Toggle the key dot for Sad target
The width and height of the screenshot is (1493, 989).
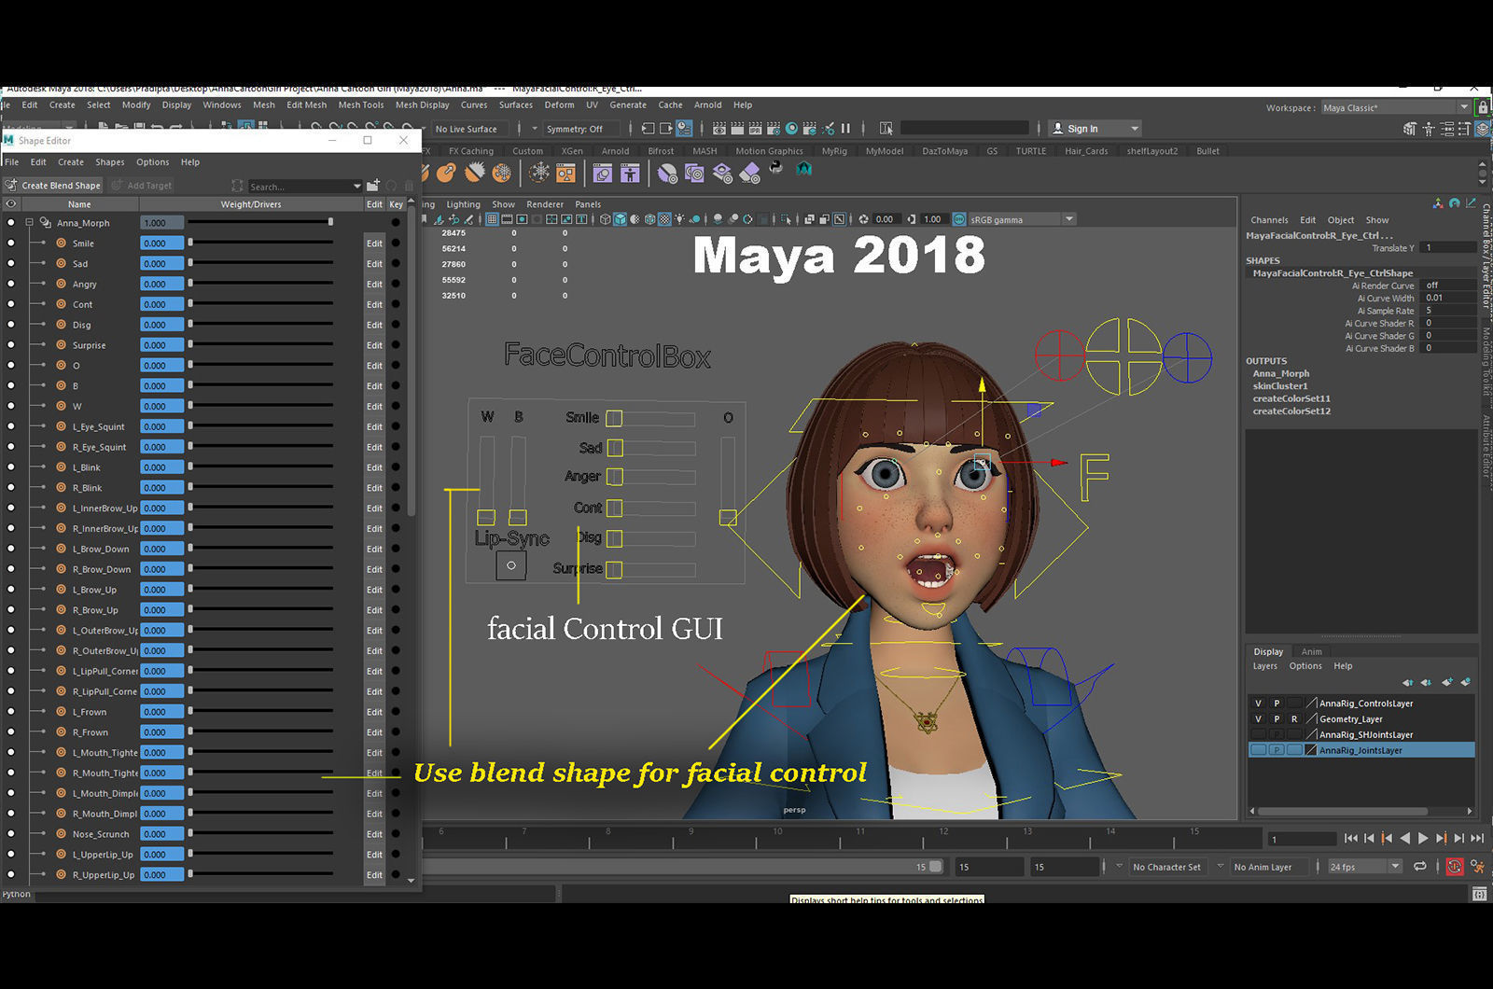pyautogui.click(x=396, y=264)
